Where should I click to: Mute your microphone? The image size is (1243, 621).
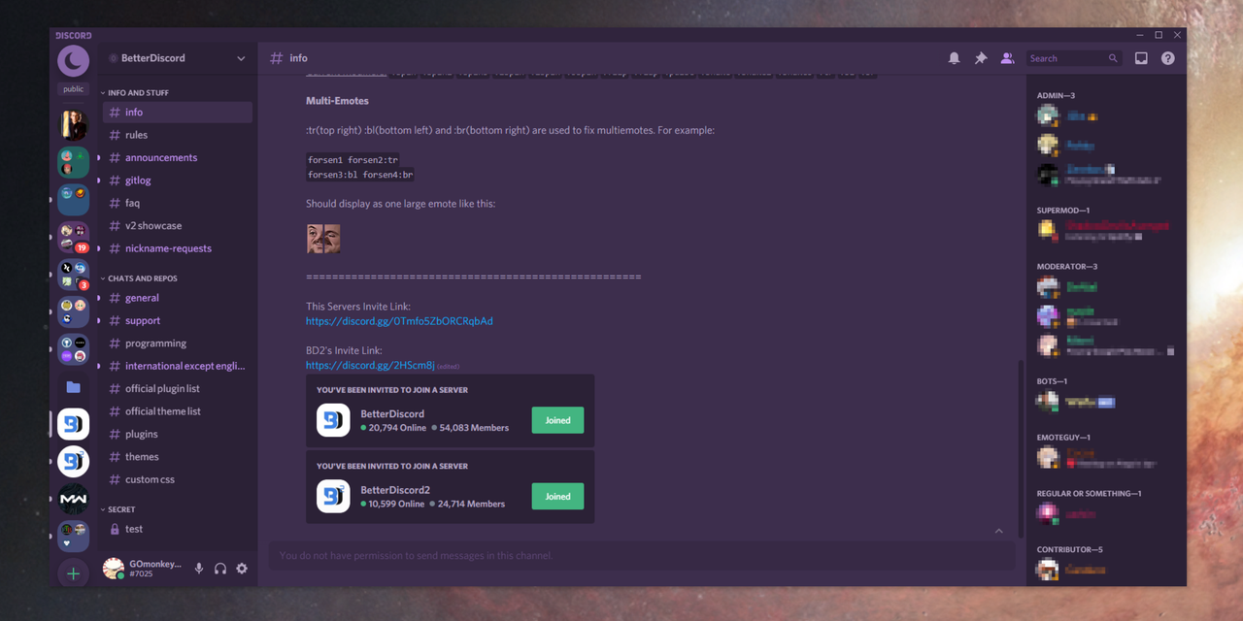point(199,568)
